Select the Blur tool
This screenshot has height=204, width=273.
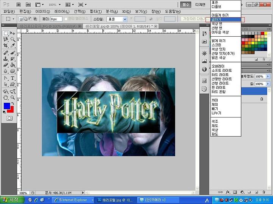[6, 71]
